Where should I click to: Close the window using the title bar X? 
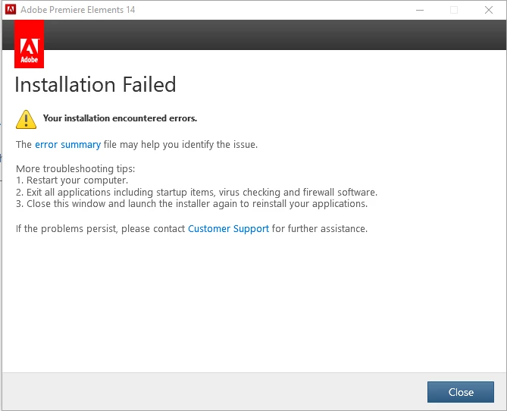489,10
